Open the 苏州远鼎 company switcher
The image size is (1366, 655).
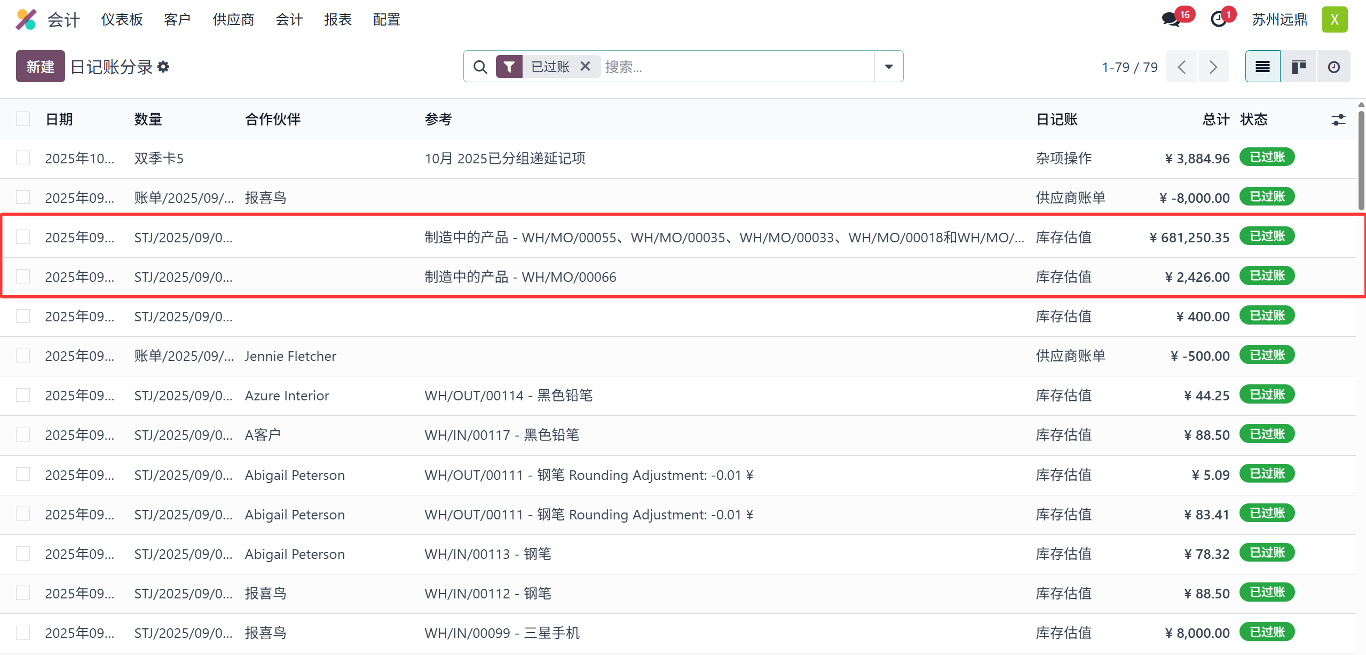tap(1279, 20)
